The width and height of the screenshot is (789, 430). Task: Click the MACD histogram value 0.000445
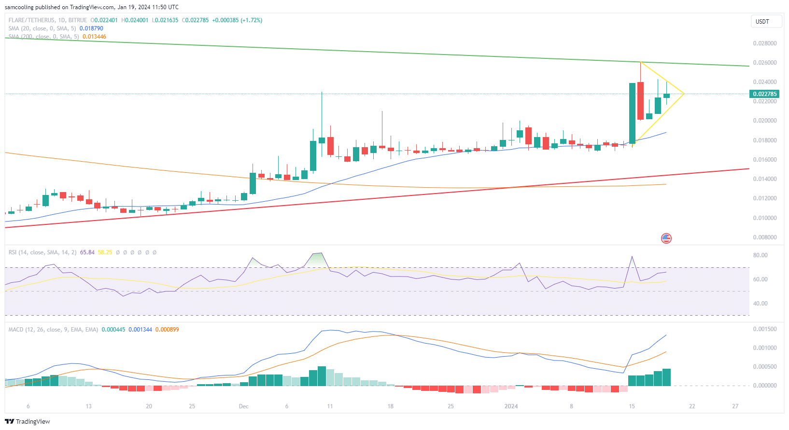tap(113, 330)
